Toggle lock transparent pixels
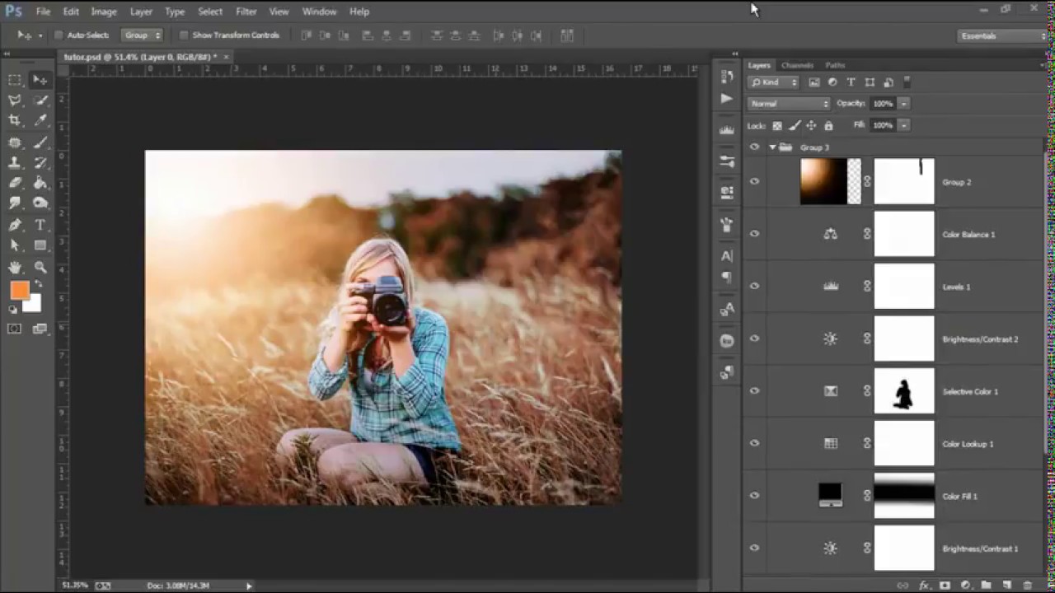 776,125
